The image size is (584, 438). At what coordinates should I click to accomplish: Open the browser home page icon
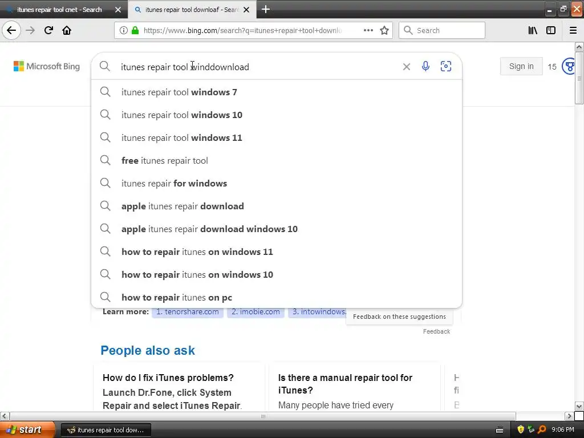(x=67, y=30)
